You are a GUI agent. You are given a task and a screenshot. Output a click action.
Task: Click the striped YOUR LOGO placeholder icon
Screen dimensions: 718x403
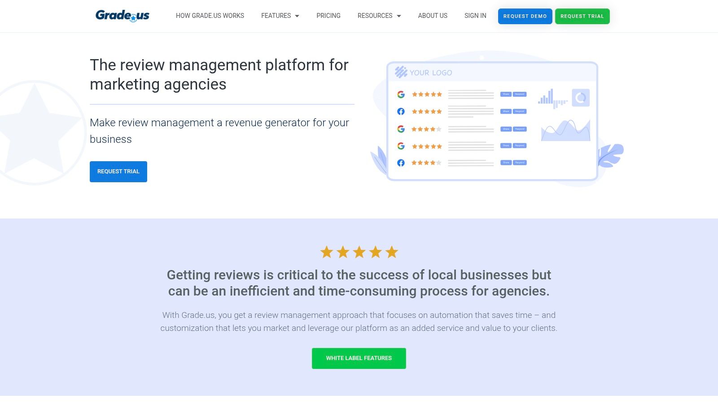click(x=401, y=72)
